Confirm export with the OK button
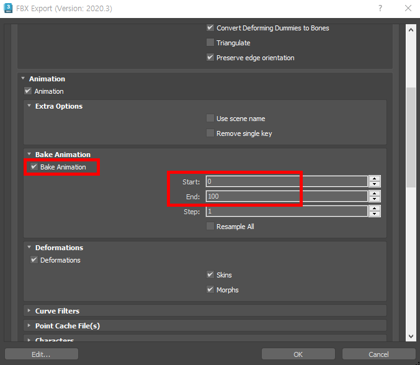420x365 pixels. click(298, 354)
